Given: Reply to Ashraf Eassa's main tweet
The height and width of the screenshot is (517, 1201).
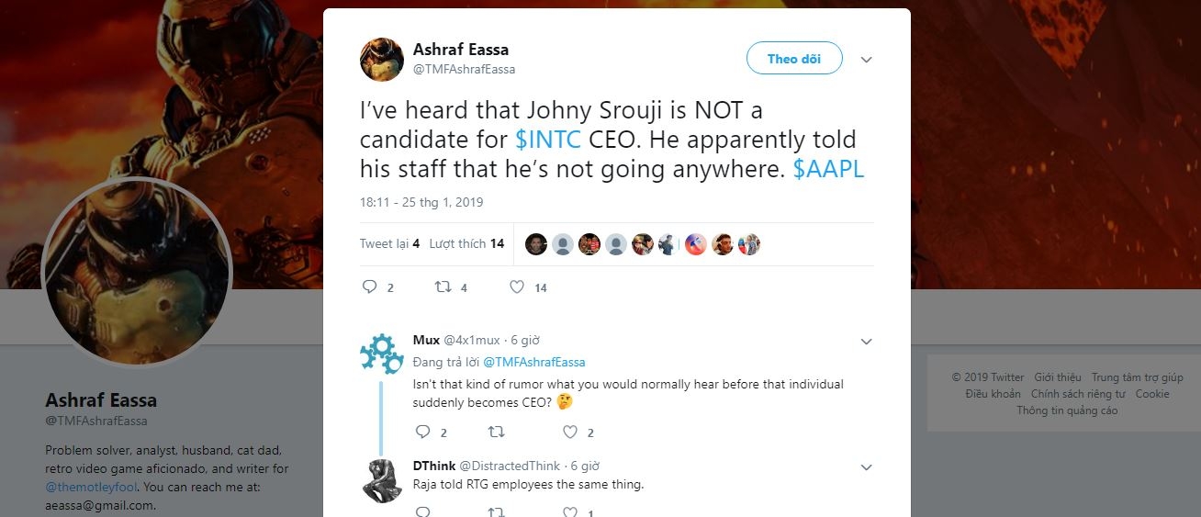Looking at the screenshot, I should coord(370,287).
